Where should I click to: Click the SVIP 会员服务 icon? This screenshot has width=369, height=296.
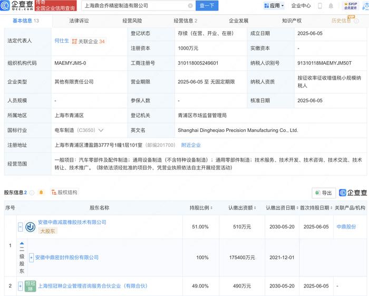tap(351, 6)
